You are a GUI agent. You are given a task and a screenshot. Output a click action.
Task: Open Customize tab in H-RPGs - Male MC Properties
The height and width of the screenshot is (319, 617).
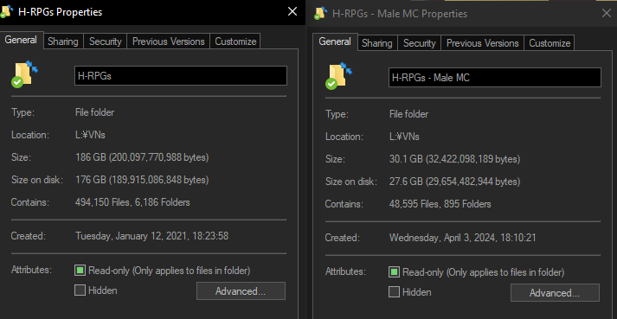coord(550,43)
